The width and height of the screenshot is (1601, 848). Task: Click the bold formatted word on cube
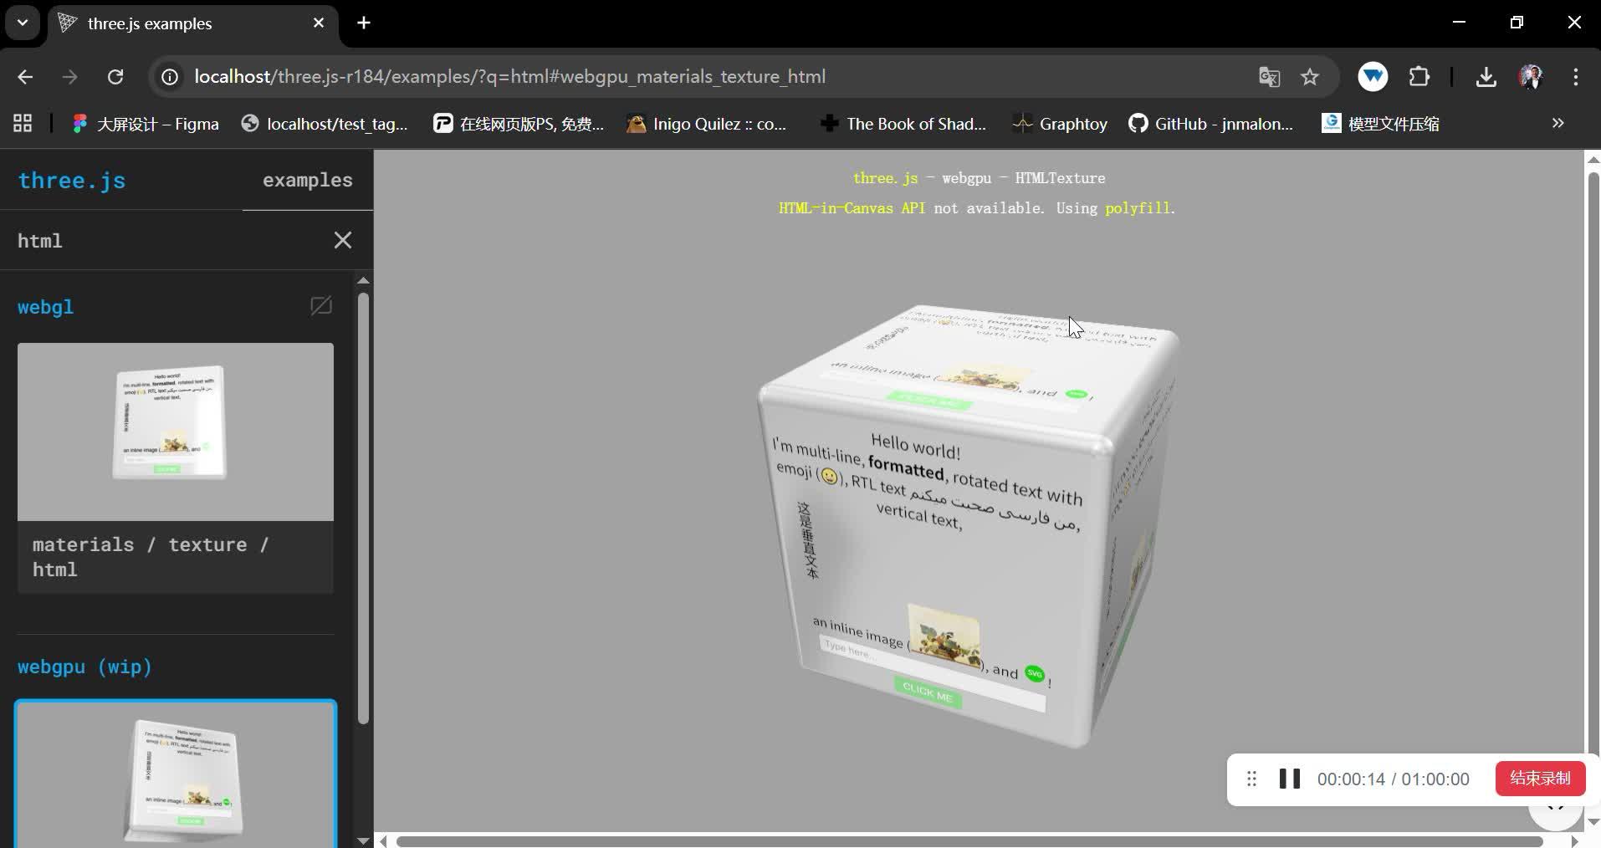[x=906, y=468]
